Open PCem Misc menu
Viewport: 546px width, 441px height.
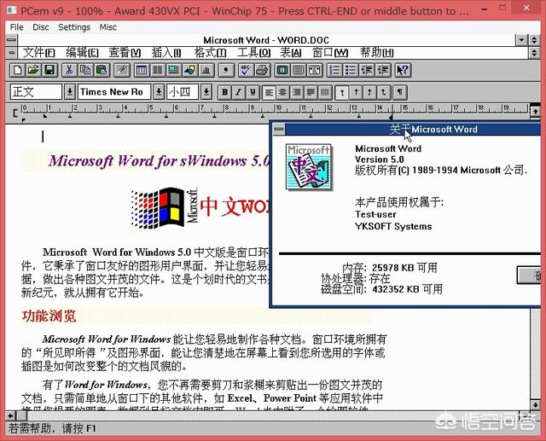coord(108,27)
